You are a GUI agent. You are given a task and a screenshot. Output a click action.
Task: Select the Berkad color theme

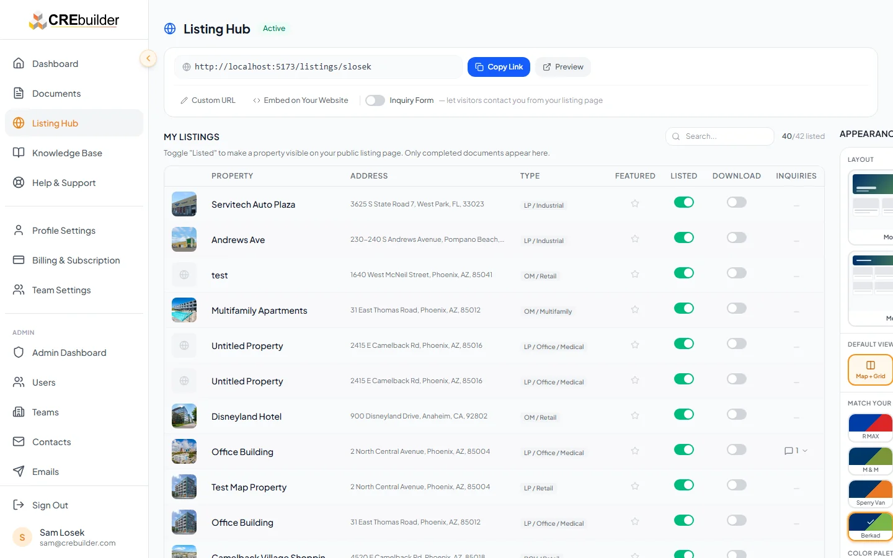(870, 526)
